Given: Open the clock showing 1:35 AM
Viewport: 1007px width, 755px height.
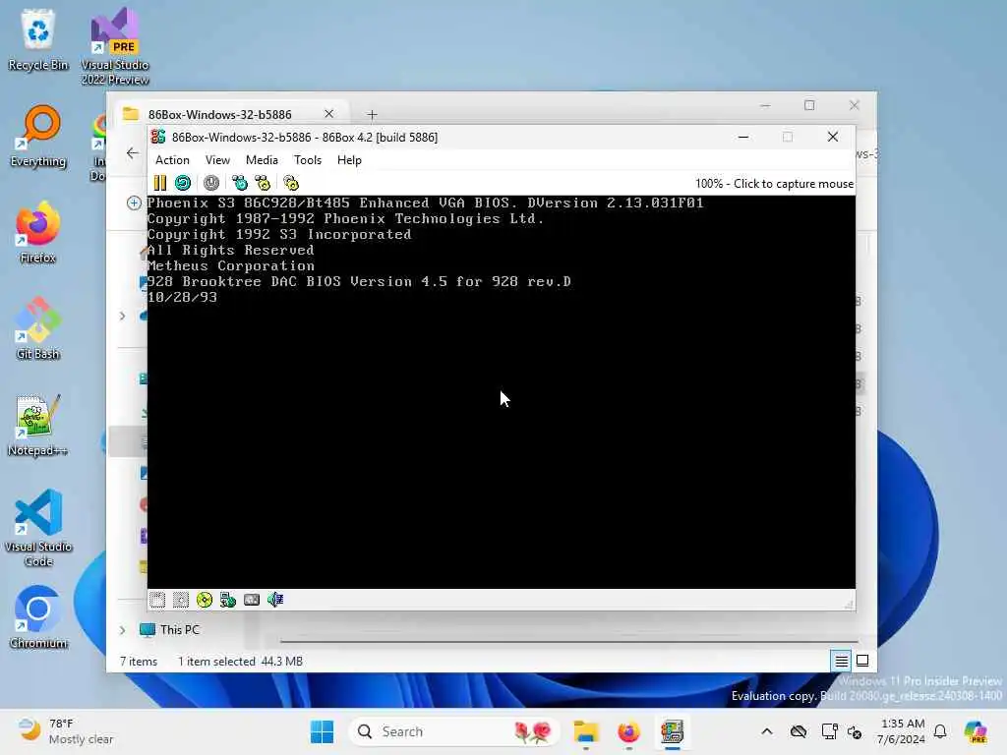Looking at the screenshot, I should (x=902, y=731).
